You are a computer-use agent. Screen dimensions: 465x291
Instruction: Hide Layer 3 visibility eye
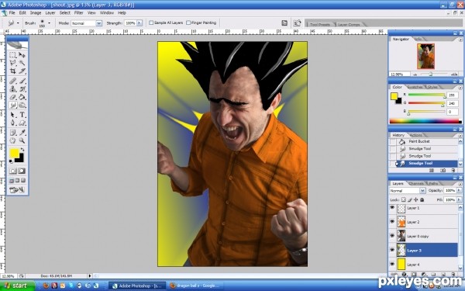tap(392, 250)
